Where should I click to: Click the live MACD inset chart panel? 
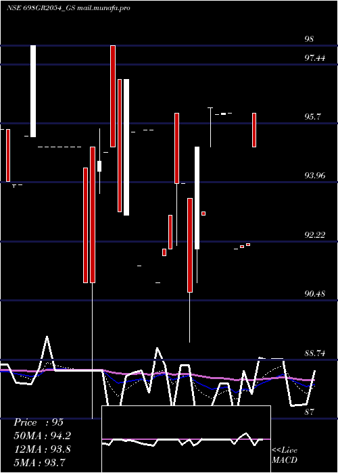186,439
